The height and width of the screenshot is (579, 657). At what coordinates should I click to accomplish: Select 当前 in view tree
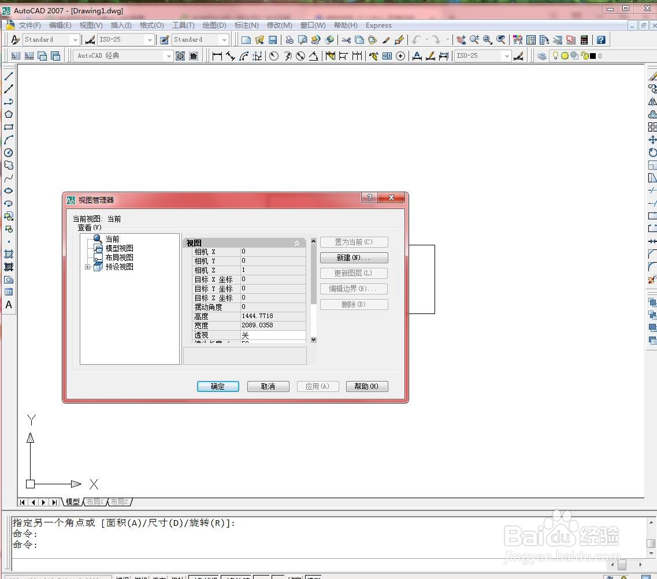(112, 239)
